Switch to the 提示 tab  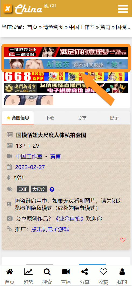coord(114,118)
